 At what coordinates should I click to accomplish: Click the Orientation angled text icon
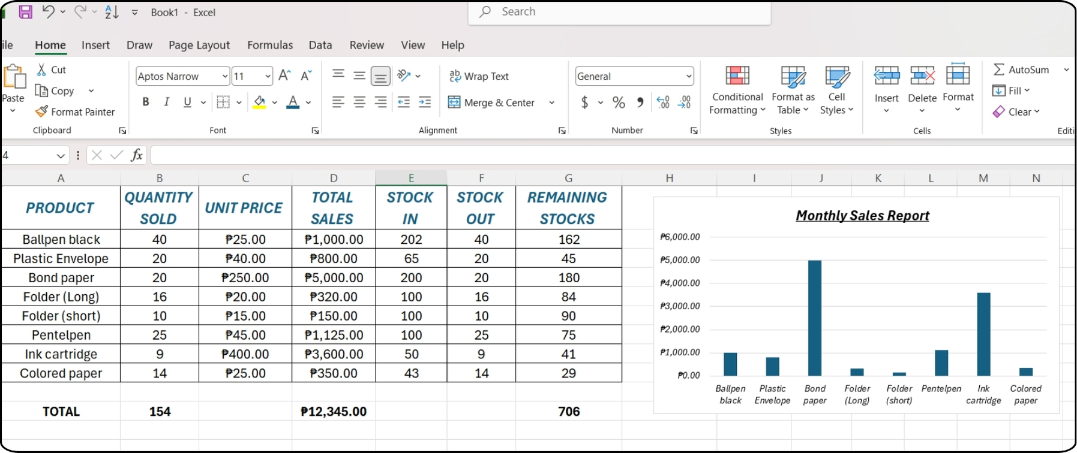(x=404, y=75)
